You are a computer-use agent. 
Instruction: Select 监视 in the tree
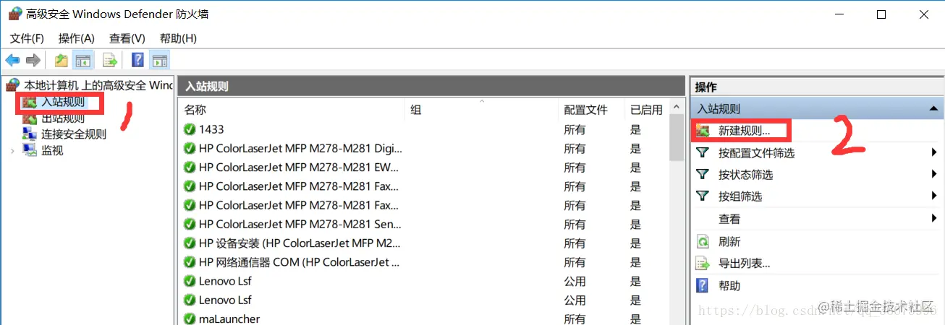click(x=52, y=150)
